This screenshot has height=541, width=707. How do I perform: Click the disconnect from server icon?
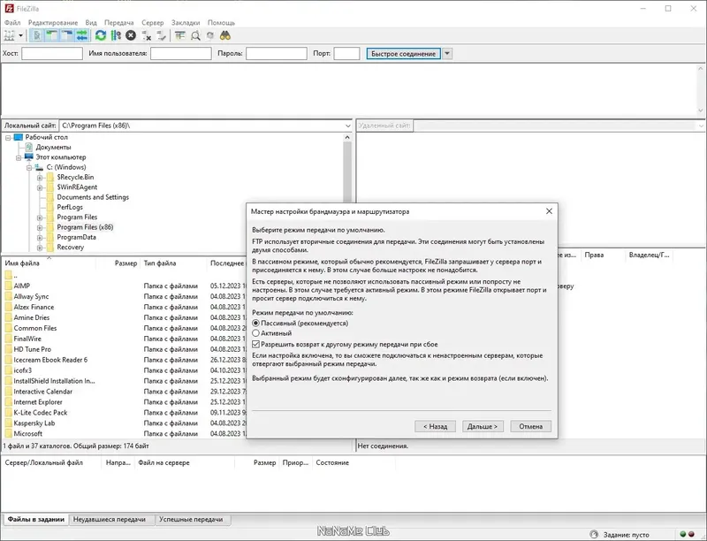point(146,35)
